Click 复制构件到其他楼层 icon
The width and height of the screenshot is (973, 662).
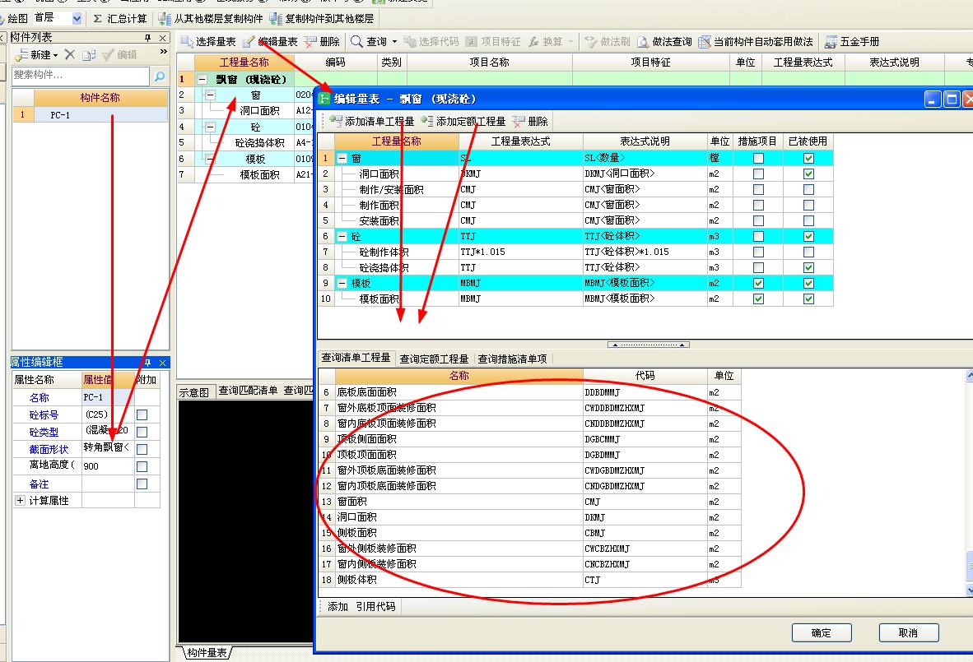[x=276, y=19]
